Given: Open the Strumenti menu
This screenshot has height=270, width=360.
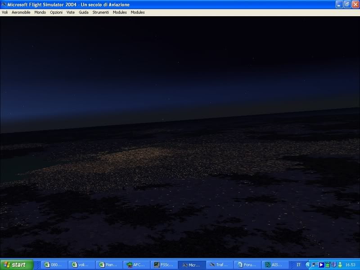Looking at the screenshot, I should 100,13.
